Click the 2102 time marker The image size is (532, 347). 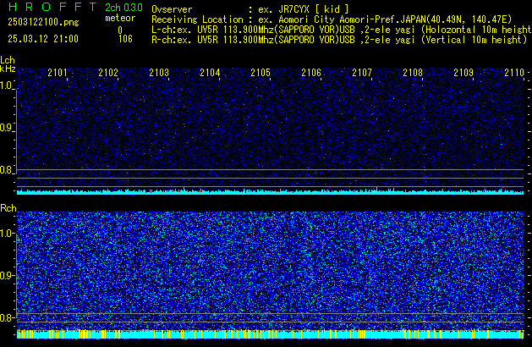[x=108, y=73]
